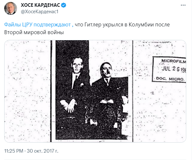The image size is (193, 160).
Task: Select the text line Второй мировой войны
Action: [34, 33]
